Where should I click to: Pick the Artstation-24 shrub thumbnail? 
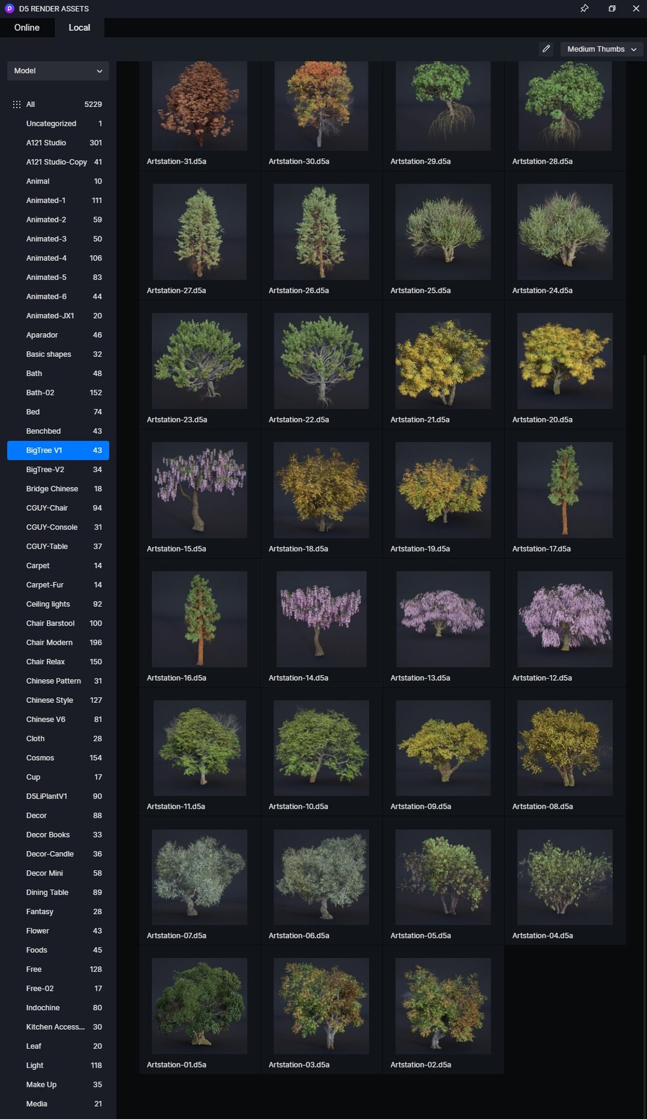click(x=565, y=232)
